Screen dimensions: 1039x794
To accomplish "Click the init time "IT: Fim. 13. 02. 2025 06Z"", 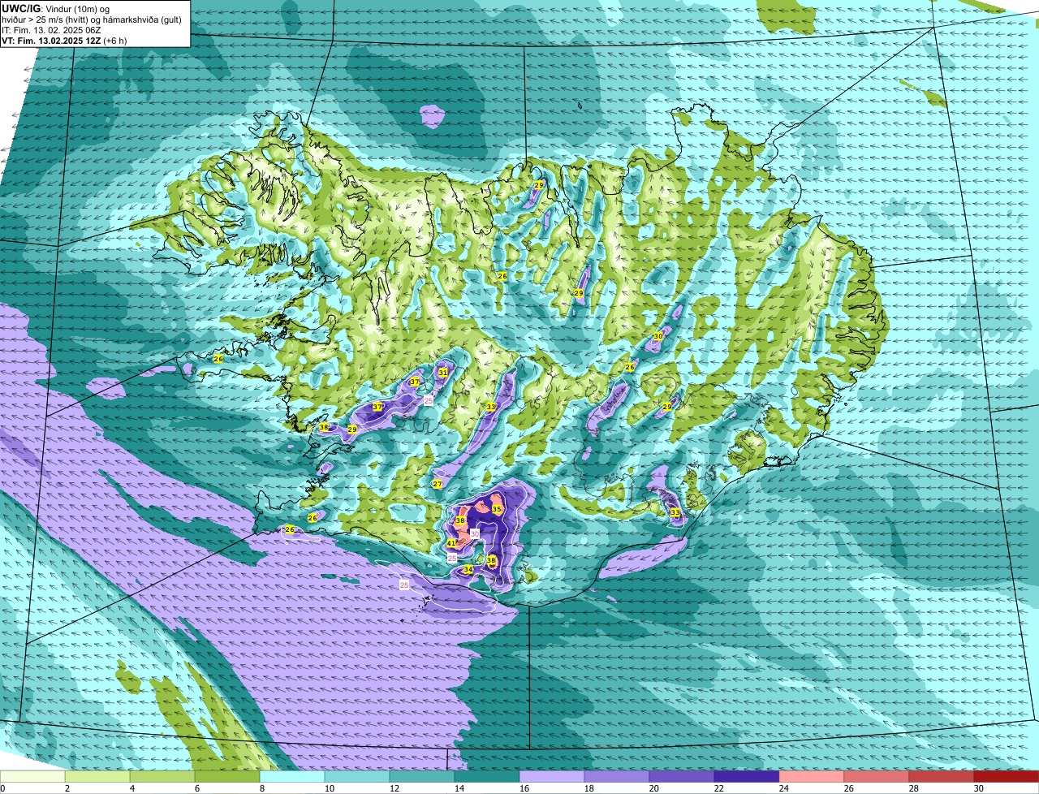I will tap(50, 29).
